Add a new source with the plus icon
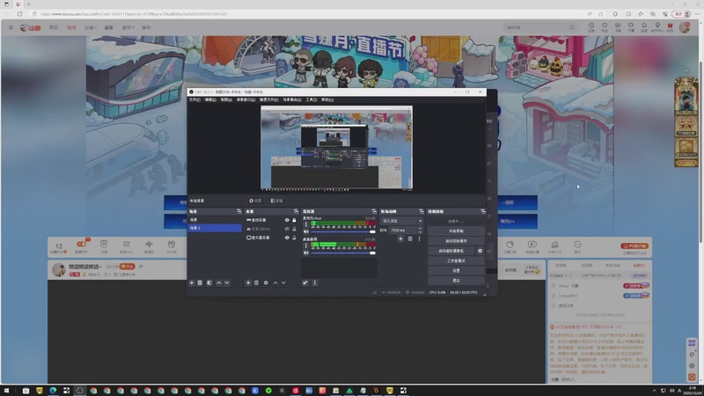The image size is (704, 396). click(248, 282)
